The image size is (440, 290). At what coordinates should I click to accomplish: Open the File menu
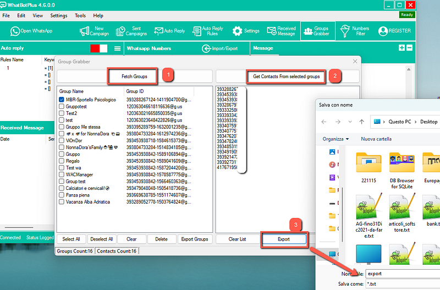(6, 16)
